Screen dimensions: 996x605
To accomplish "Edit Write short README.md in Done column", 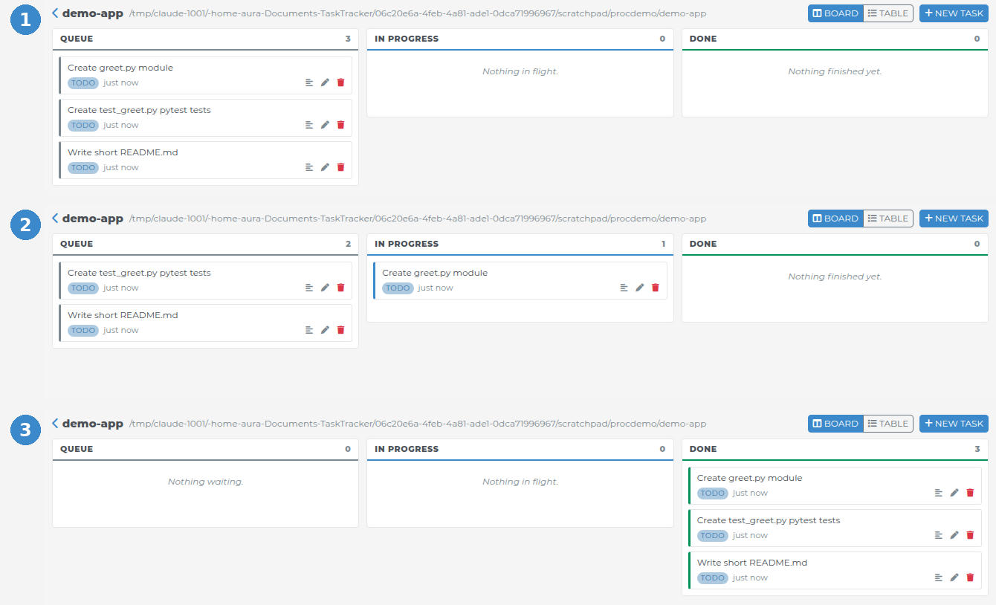I will pyautogui.click(x=954, y=577).
